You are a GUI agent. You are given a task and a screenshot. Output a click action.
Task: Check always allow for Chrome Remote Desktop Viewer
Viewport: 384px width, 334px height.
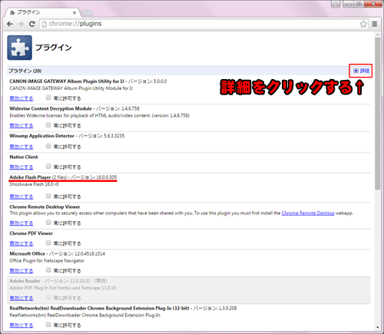point(48,223)
